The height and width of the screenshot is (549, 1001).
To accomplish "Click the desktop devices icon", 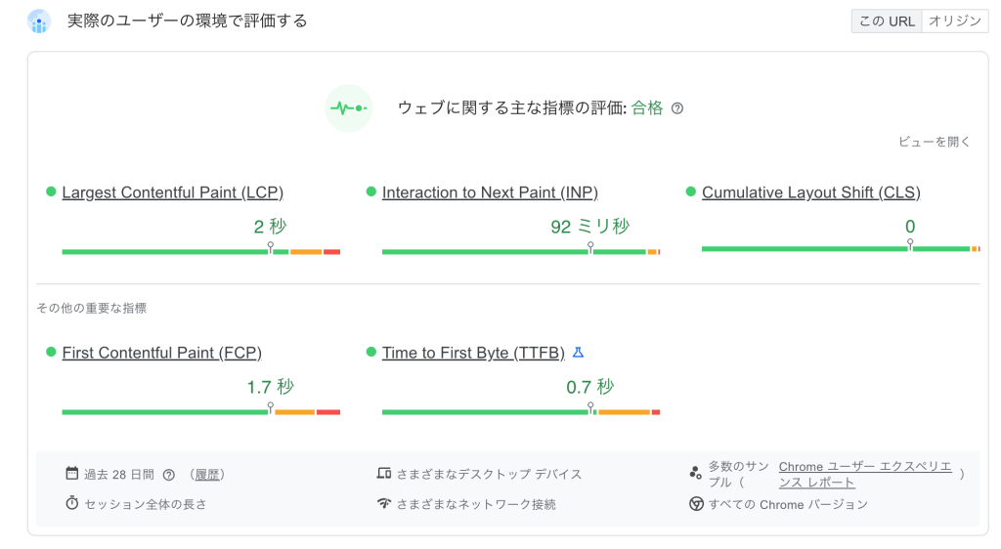I will [383, 473].
